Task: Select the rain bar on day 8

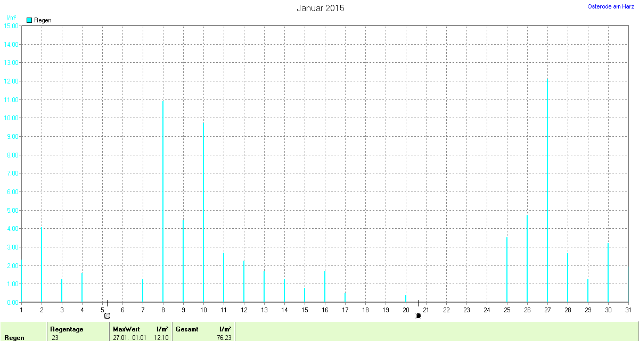Action: coord(163,201)
